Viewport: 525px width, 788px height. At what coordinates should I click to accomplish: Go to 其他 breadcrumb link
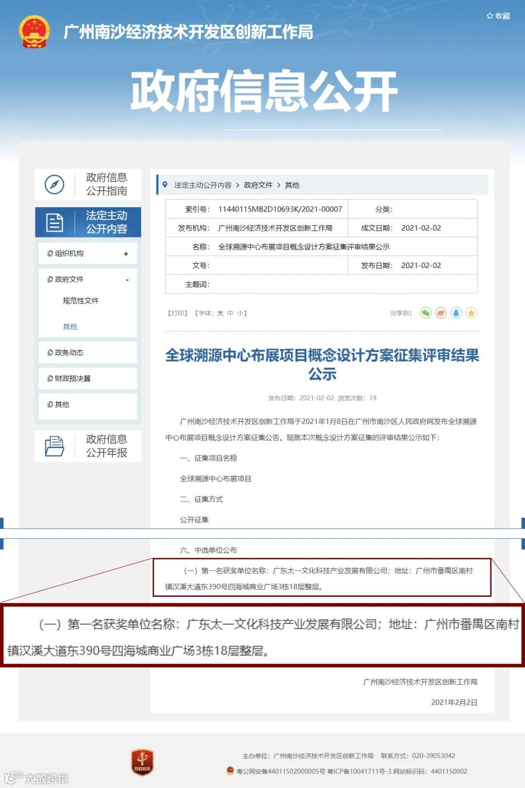(292, 185)
